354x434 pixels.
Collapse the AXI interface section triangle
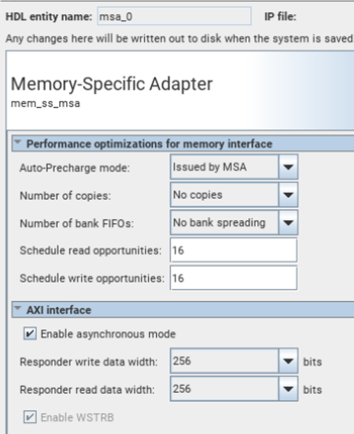18,308
